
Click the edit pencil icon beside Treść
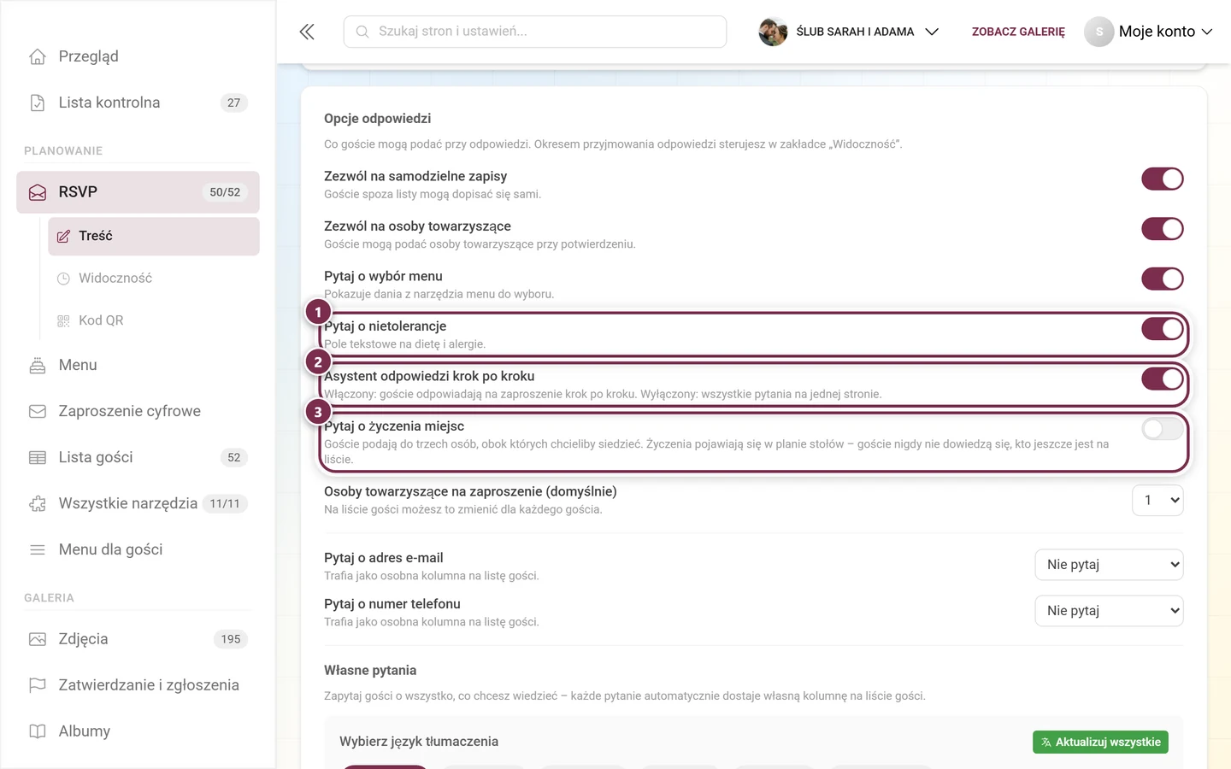coord(63,236)
